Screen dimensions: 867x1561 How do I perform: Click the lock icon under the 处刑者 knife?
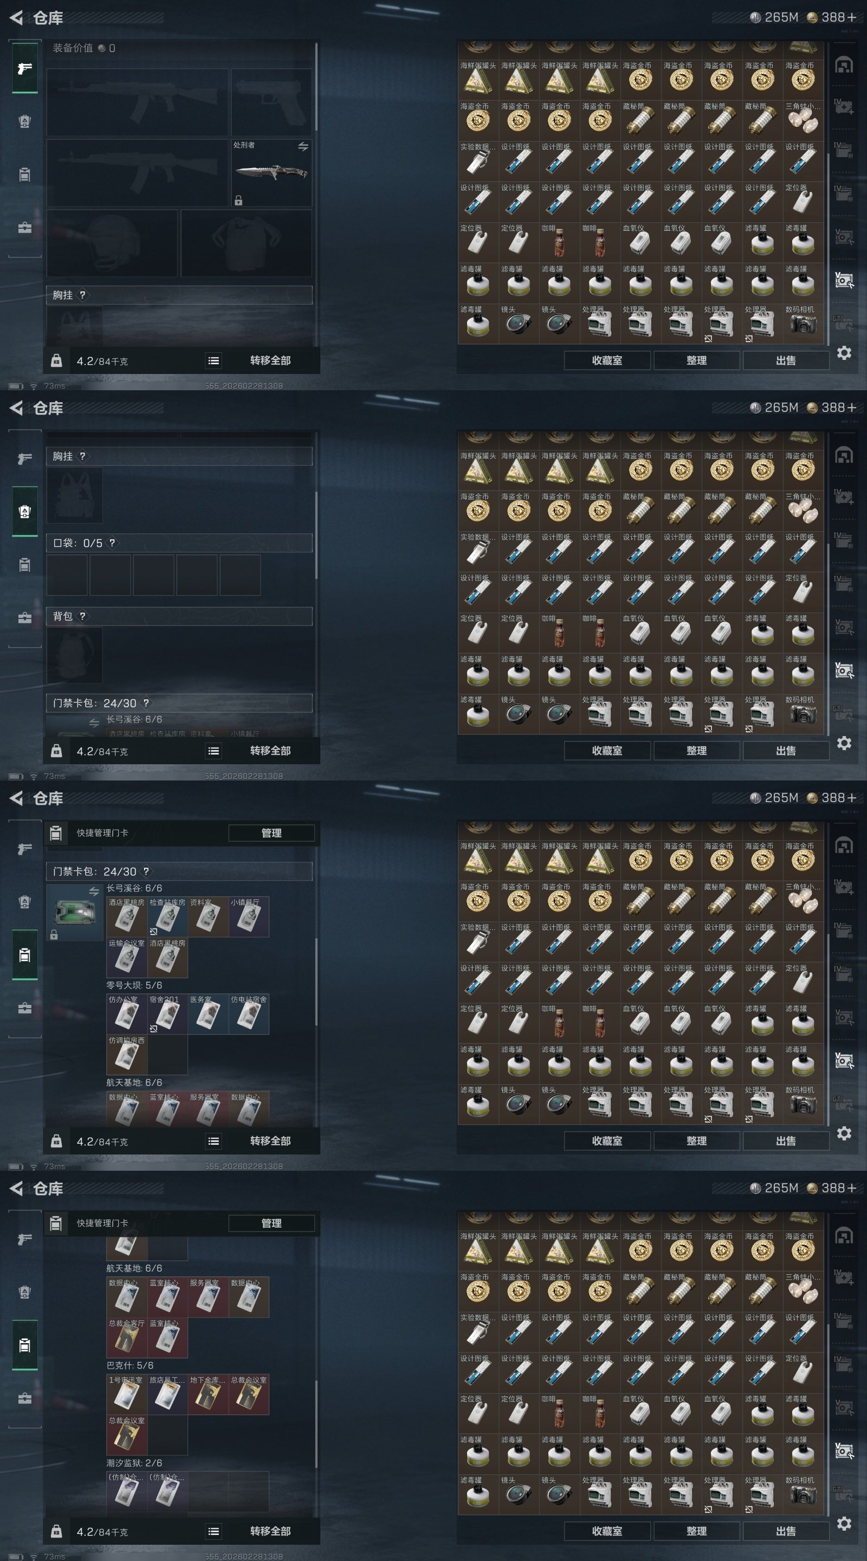[x=238, y=201]
